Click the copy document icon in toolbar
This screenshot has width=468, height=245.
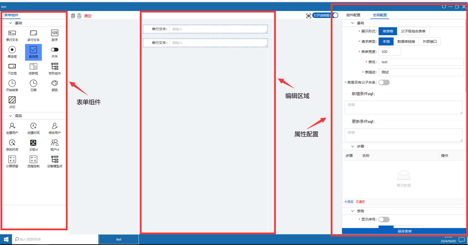(x=73, y=16)
